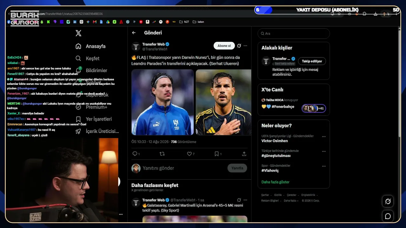
Task: Open the floating Grok button
Action: tap(388, 201)
